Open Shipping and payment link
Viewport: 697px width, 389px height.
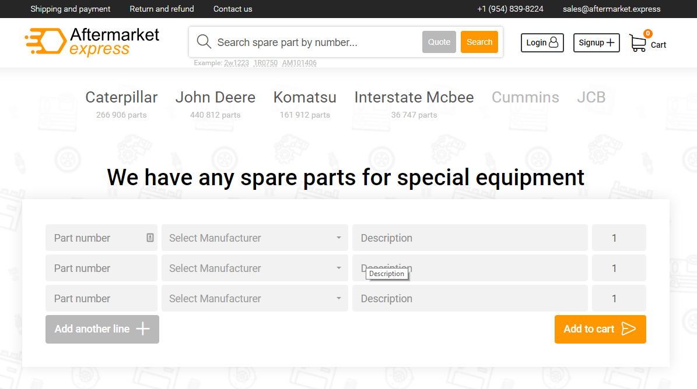pyautogui.click(x=70, y=9)
